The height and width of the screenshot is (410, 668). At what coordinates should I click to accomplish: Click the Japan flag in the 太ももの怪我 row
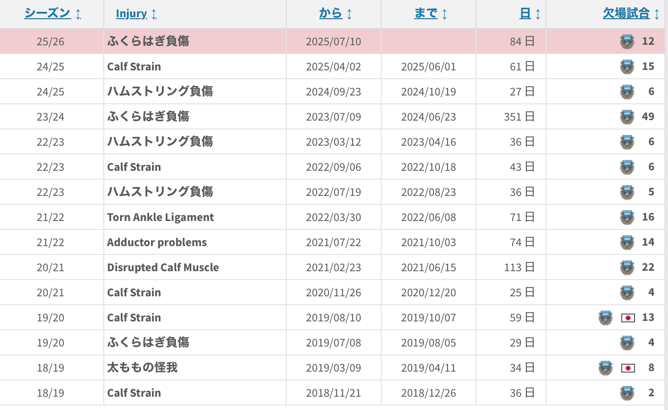tap(628, 368)
